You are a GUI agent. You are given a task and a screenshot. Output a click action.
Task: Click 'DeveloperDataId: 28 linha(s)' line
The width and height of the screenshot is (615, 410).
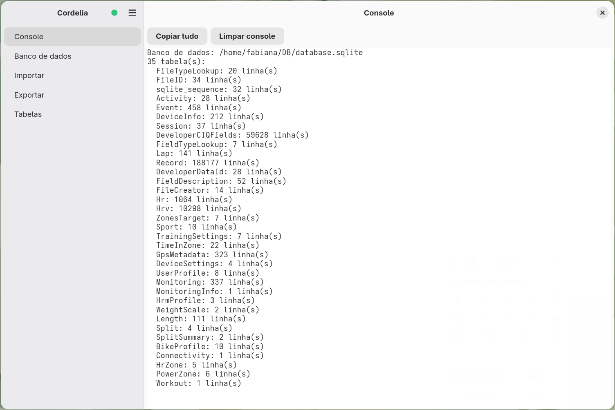tap(219, 172)
